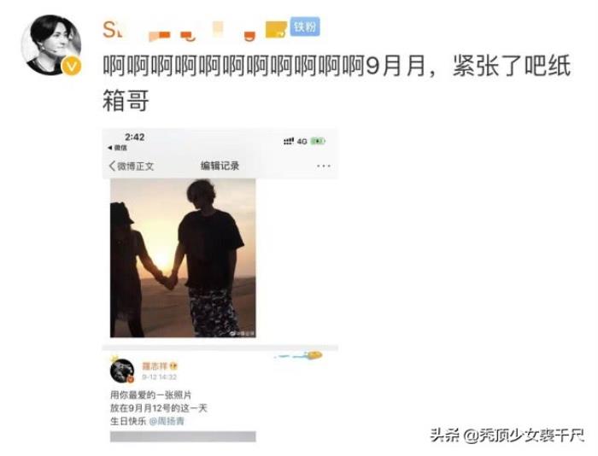Open the grey image strip below the post
The height and width of the screenshot is (456, 598).
(183, 436)
